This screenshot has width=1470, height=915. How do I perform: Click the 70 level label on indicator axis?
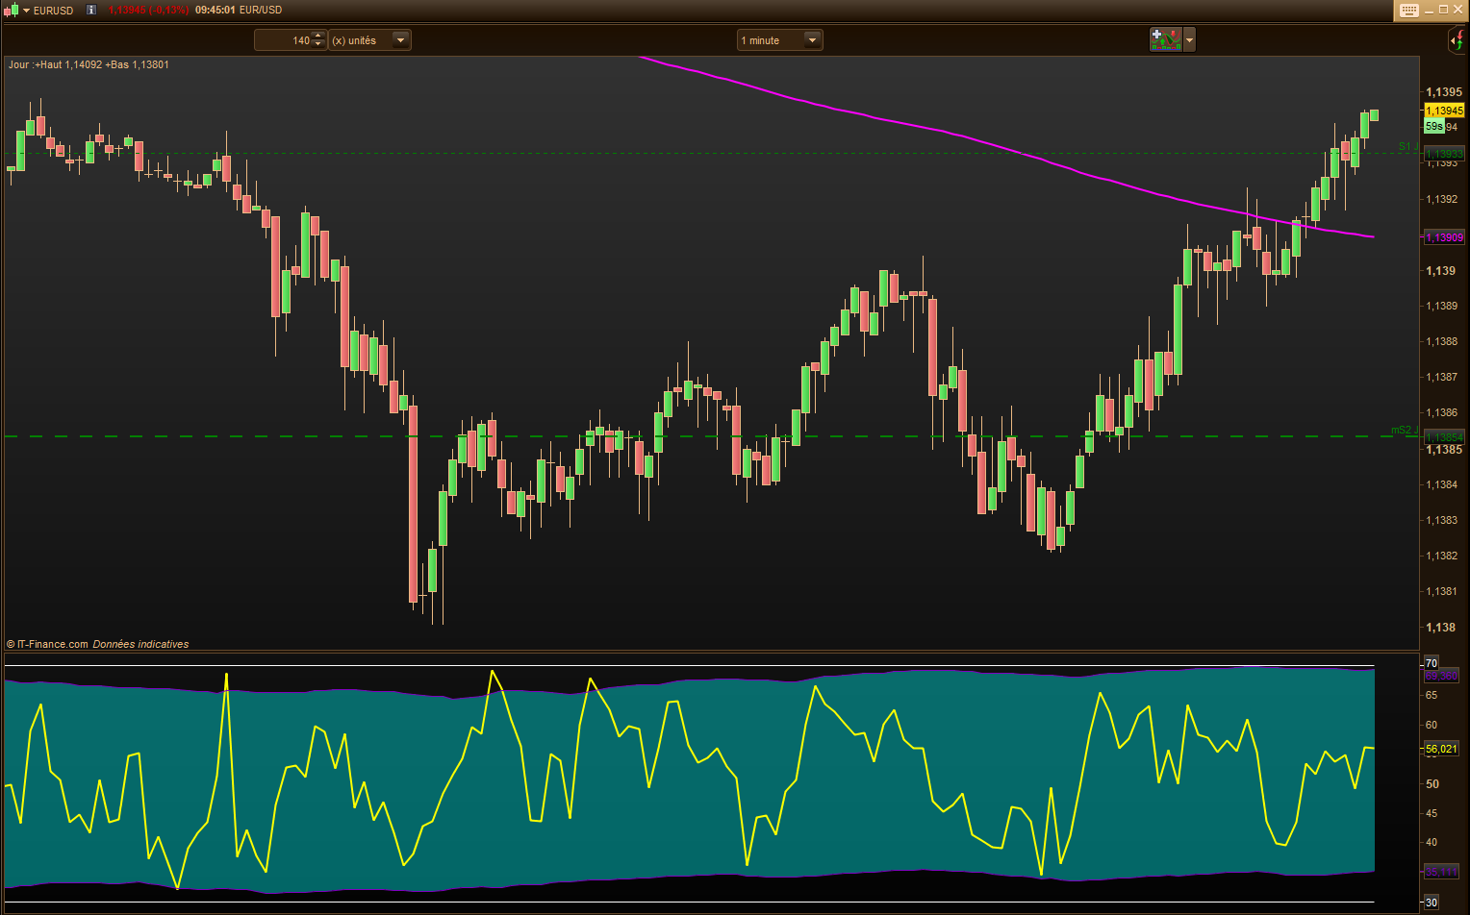point(1432,663)
